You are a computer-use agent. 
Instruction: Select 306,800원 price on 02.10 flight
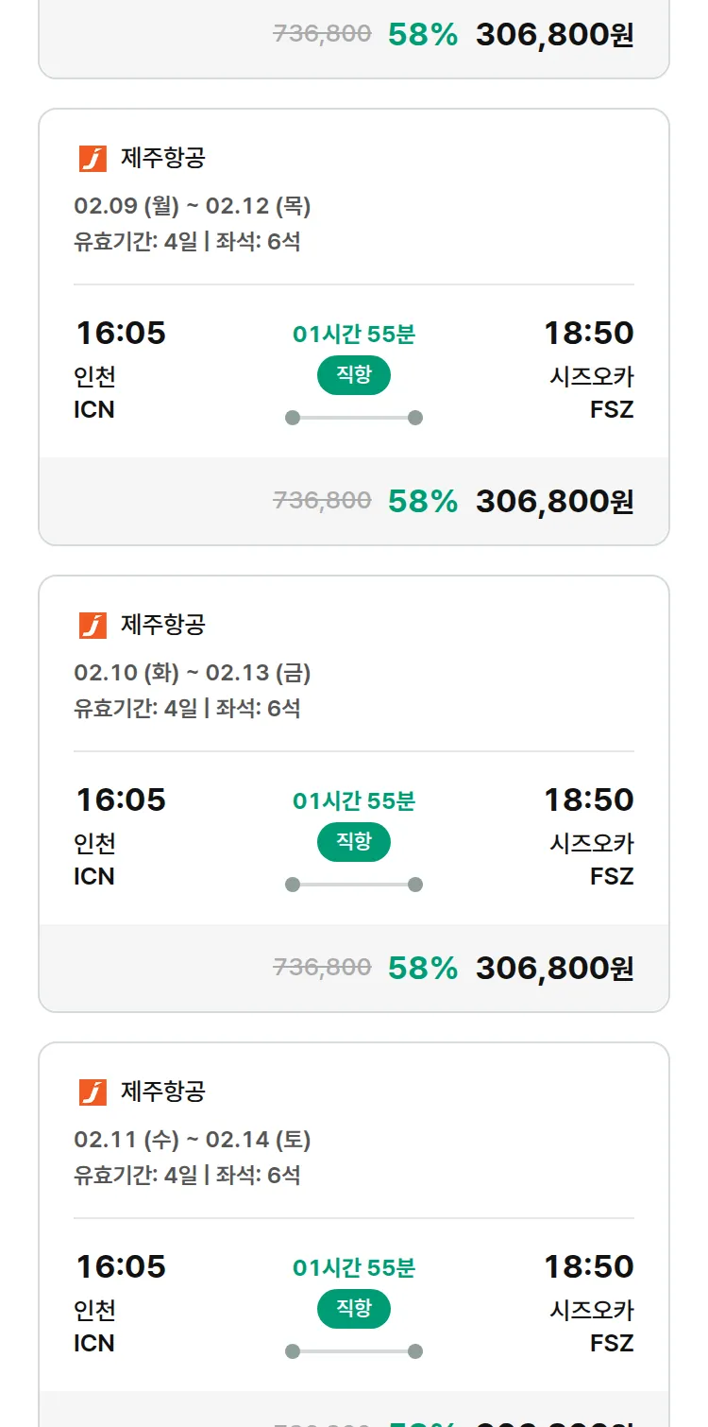(x=554, y=968)
